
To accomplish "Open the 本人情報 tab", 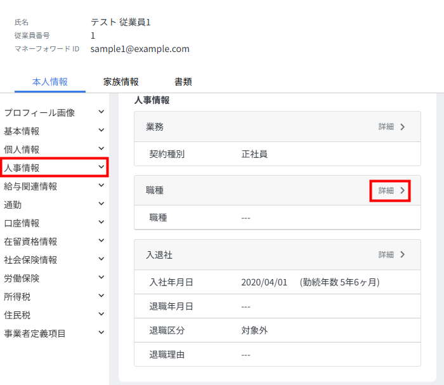I will (49, 82).
